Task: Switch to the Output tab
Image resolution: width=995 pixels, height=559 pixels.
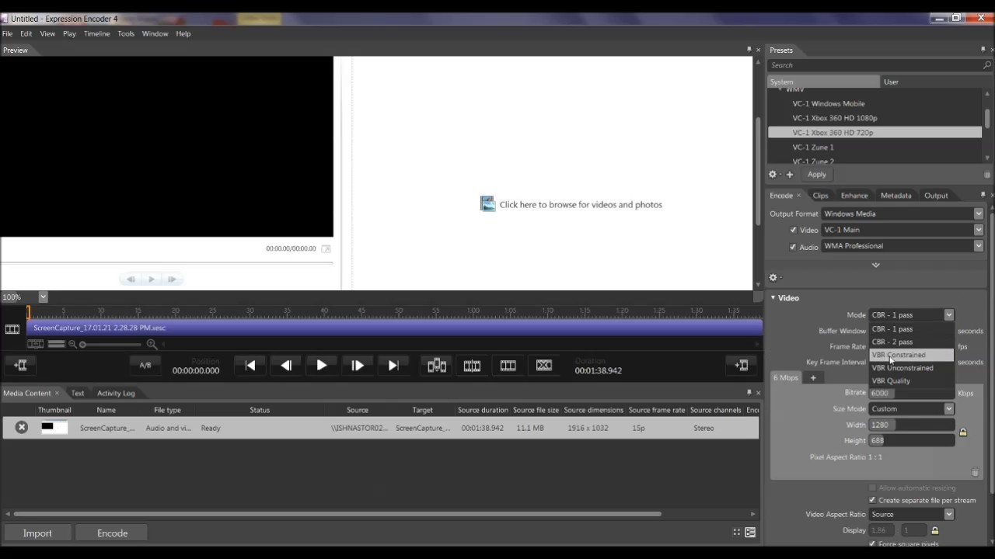Action: [x=936, y=196]
